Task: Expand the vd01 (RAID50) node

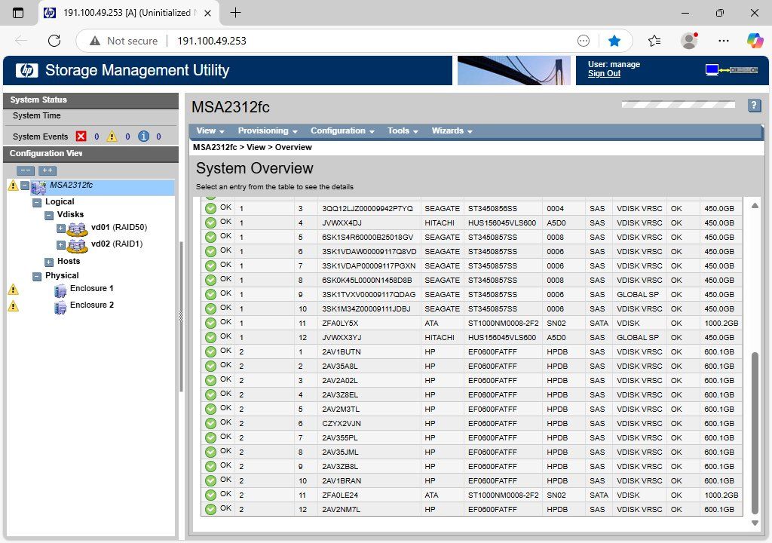Action: point(60,229)
